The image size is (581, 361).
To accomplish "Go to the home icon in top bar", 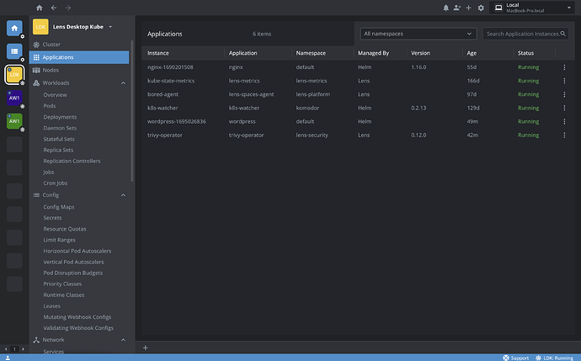I will click(40, 8).
